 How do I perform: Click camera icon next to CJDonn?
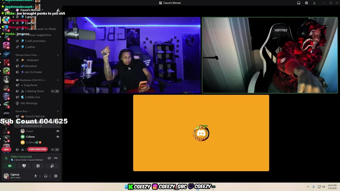point(58,137)
